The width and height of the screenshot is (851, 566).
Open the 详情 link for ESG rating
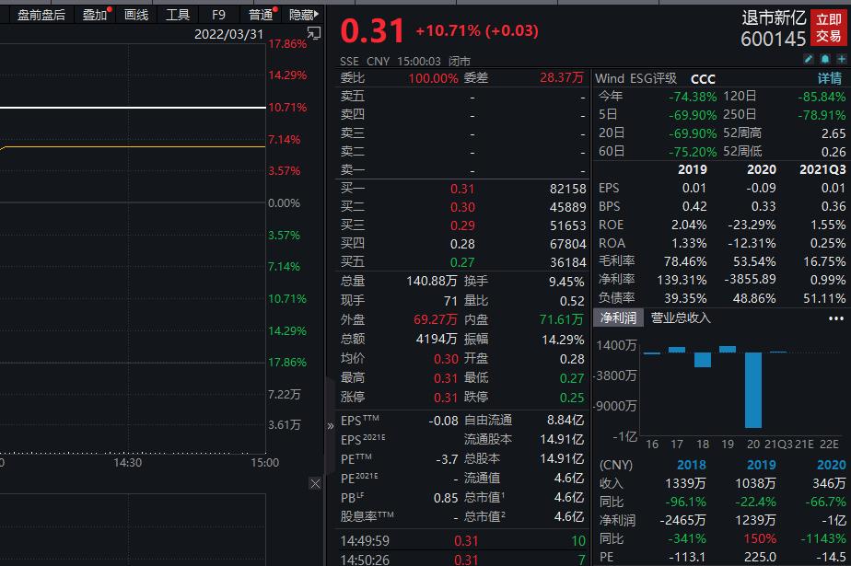[x=831, y=79]
